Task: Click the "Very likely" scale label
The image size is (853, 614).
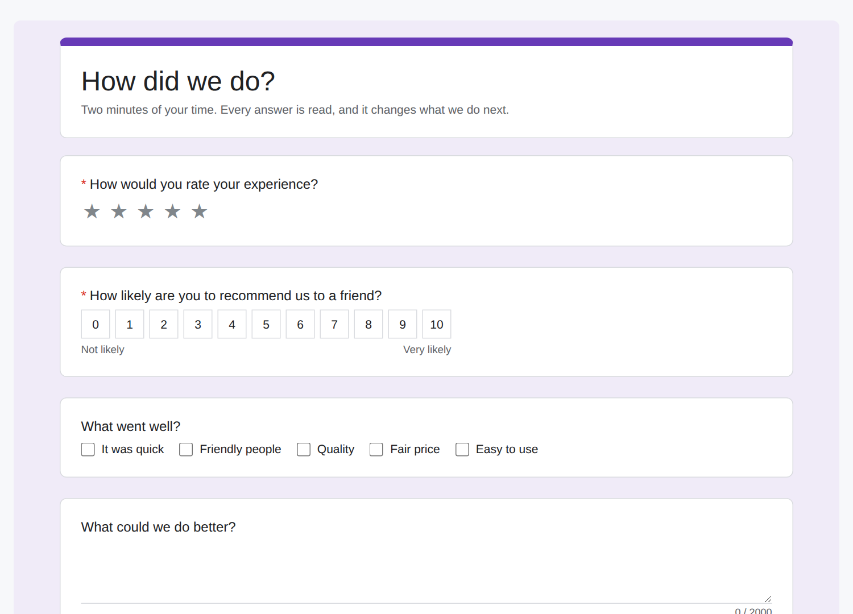Action: pos(427,350)
